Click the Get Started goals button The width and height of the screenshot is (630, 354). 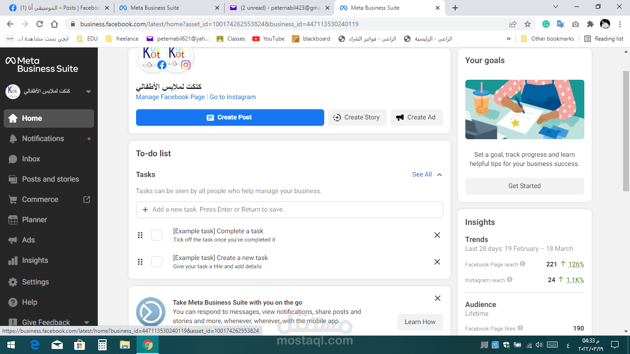[x=525, y=186]
